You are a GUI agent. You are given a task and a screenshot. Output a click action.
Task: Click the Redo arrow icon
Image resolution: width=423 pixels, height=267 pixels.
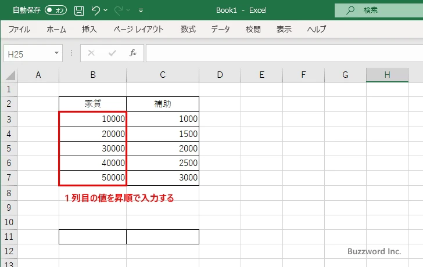[x=118, y=10]
